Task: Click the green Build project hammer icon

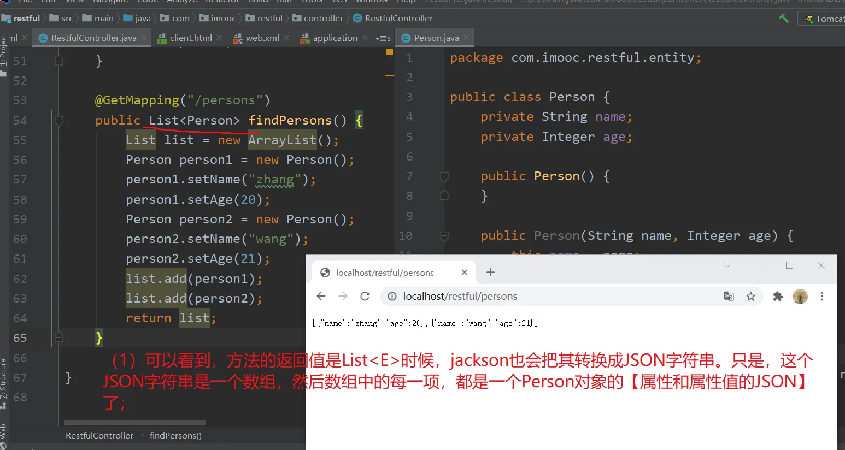Action: (784, 19)
